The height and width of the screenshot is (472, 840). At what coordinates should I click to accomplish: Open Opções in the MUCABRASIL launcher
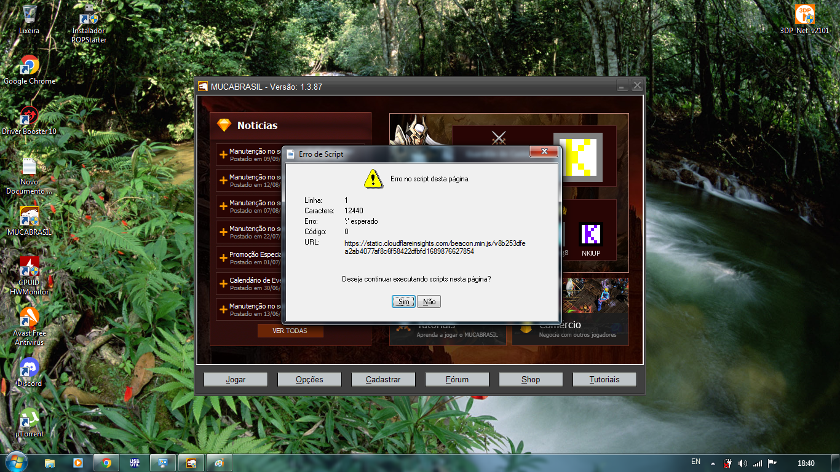point(309,379)
